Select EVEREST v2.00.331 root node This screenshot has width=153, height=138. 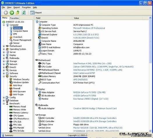[x=15, y=22]
